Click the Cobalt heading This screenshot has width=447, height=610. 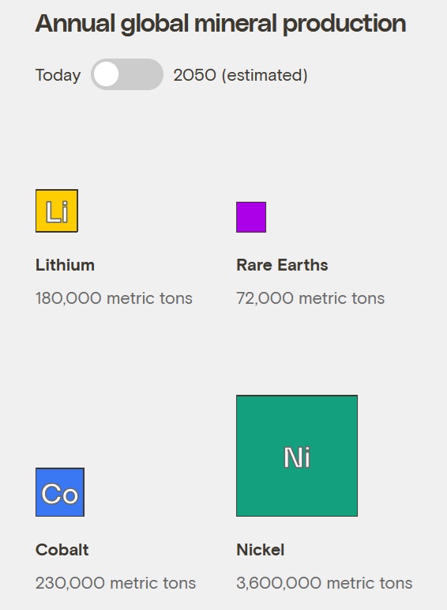click(x=62, y=550)
